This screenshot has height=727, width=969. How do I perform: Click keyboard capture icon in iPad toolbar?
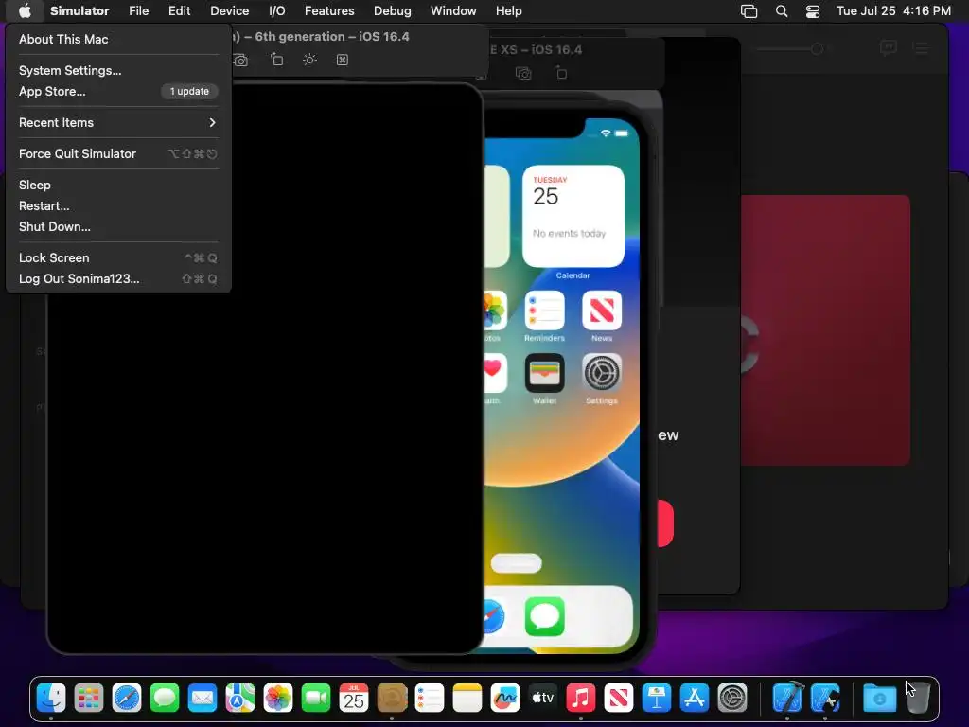(x=343, y=60)
